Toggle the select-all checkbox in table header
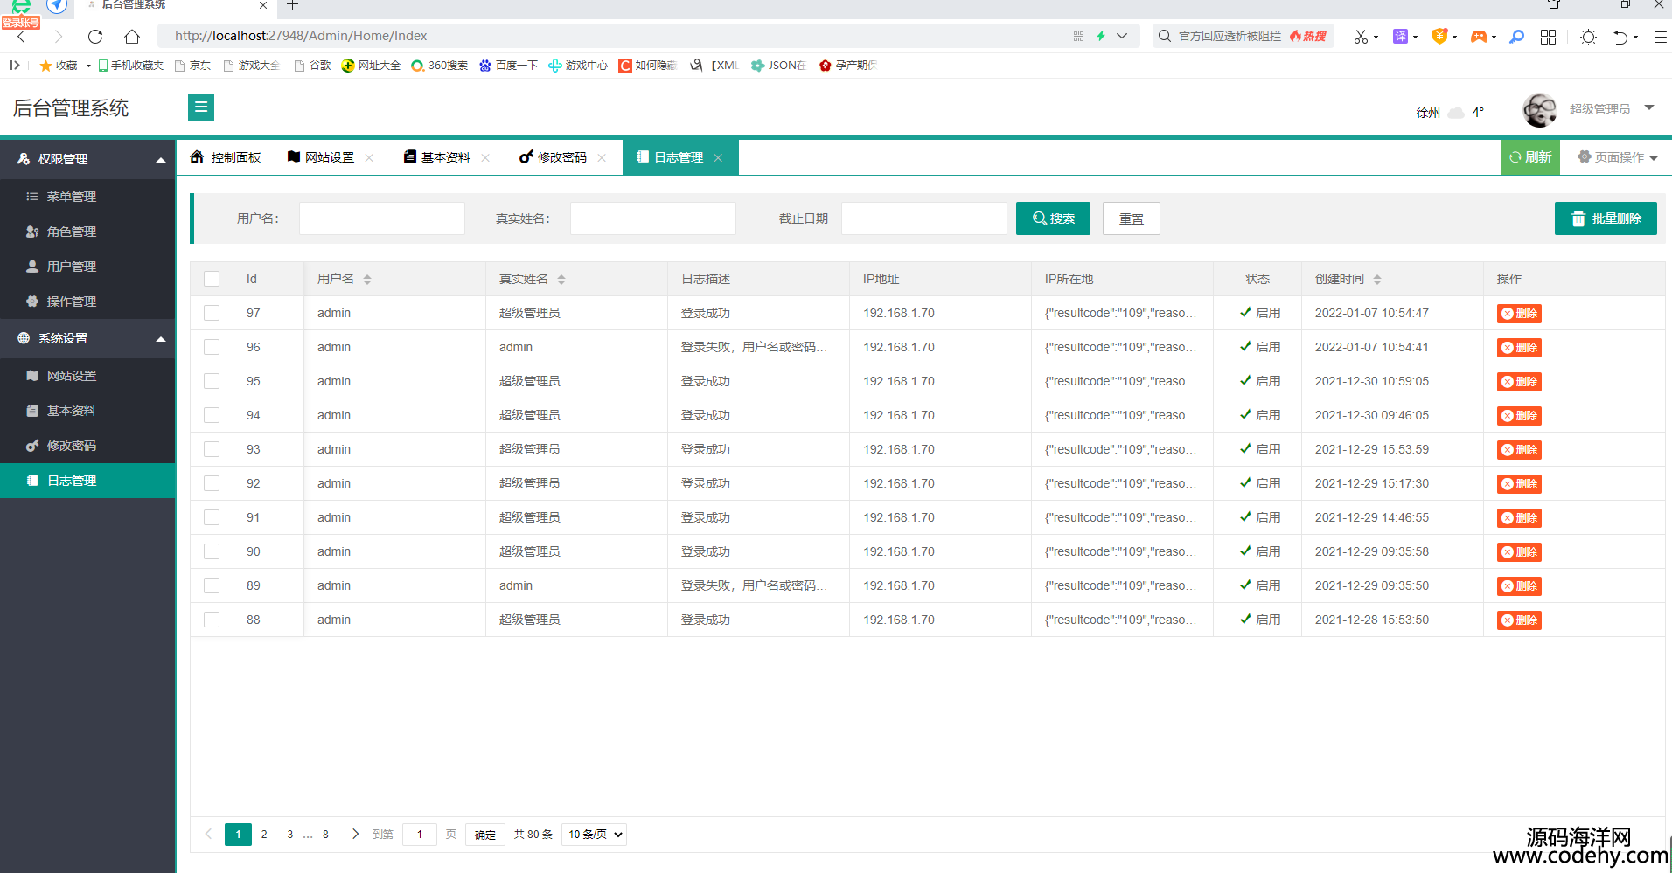 click(x=212, y=279)
